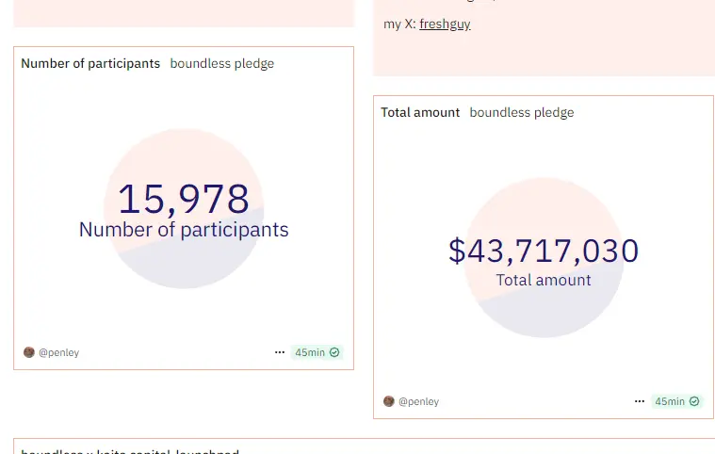Click 'Number of participants' card title

(x=90, y=63)
